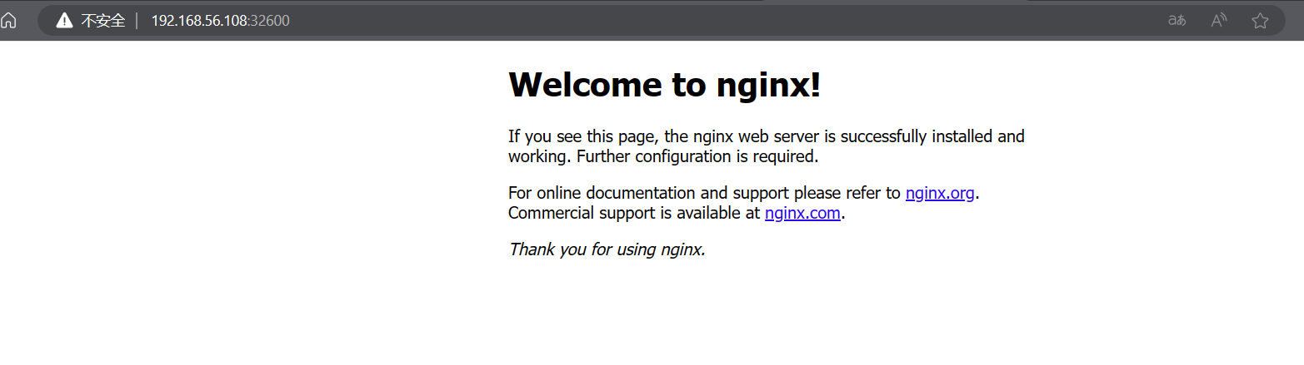The image size is (1304, 365).
Task: Add page to favorites with star icon
Action: 1260,21
